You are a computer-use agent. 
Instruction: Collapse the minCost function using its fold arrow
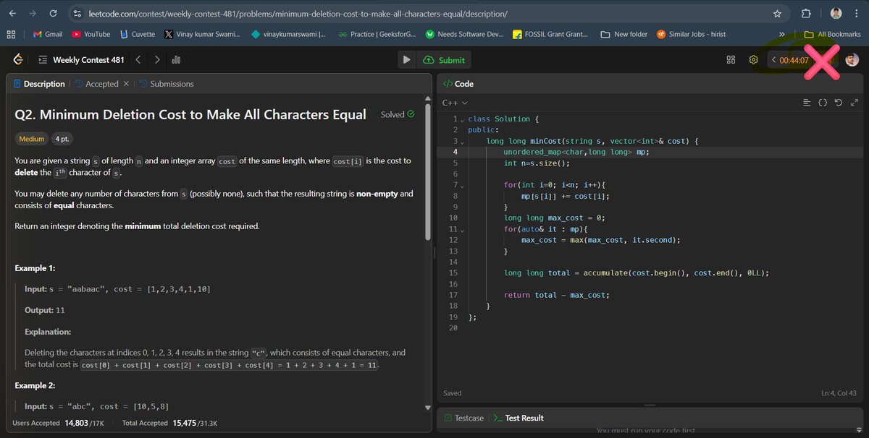pos(463,140)
